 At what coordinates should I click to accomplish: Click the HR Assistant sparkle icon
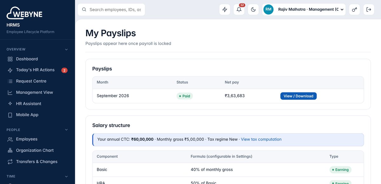click(10, 104)
